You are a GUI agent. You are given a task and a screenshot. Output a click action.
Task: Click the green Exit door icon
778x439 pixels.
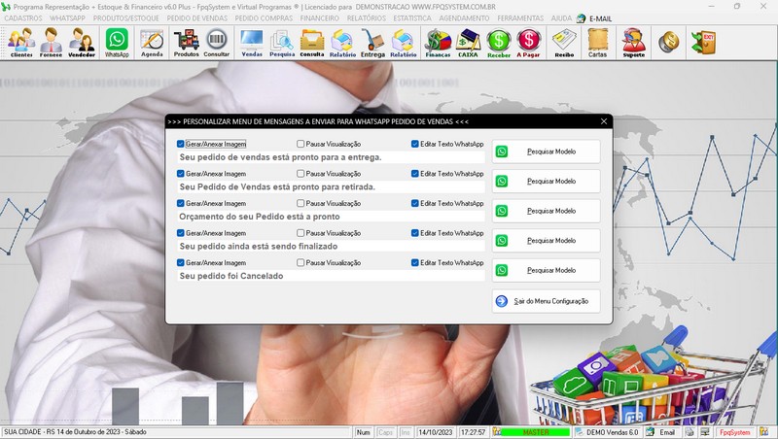click(x=703, y=42)
